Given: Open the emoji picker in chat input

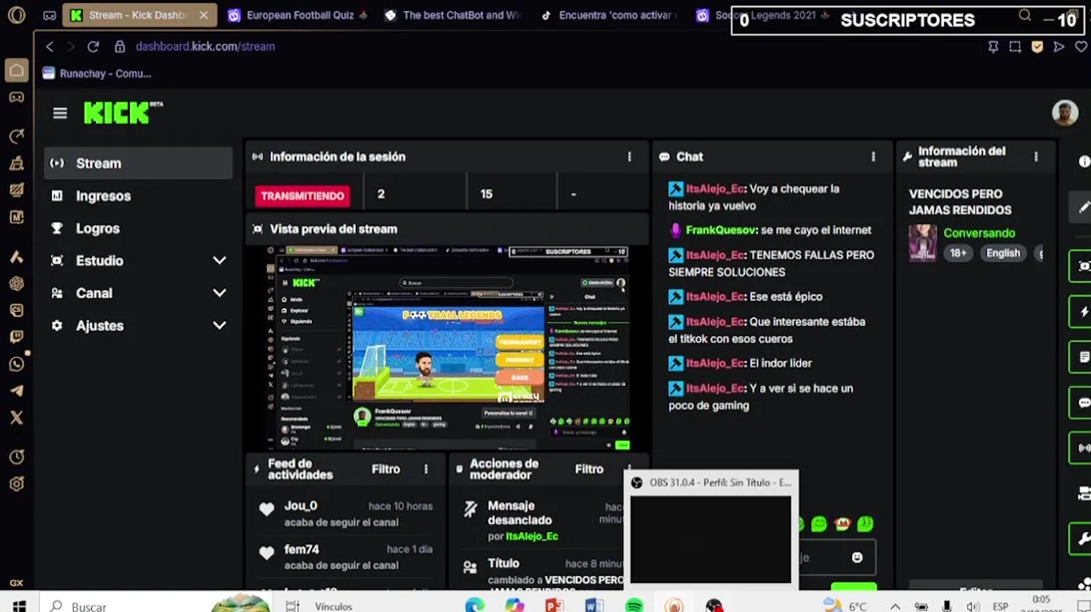Looking at the screenshot, I should pos(856,557).
